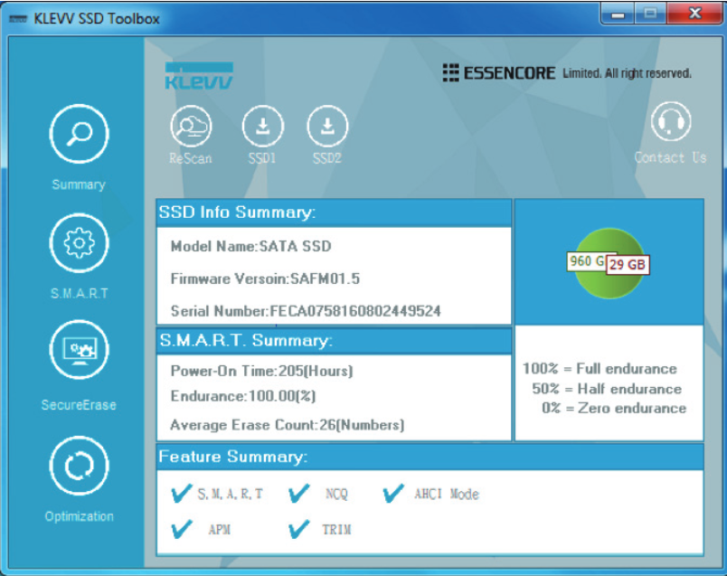Click Power-On Time:205(Hours) text
This screenshot has height=576, width=727.
[x=261, y=371]
